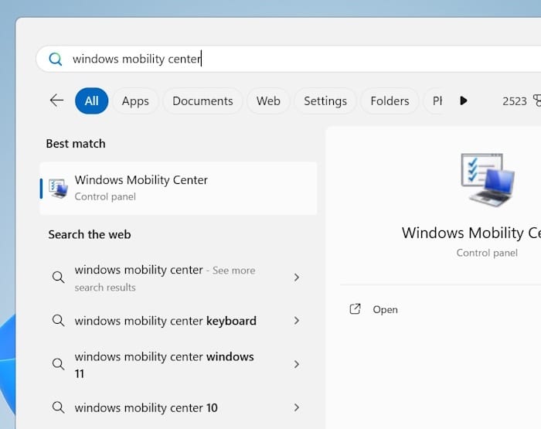
Task: Click the Open external-link icon
Action: pos(356,309)
